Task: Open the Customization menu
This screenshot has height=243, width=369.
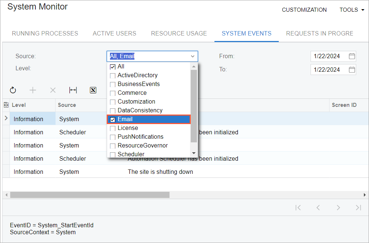Action: [304, 10]
